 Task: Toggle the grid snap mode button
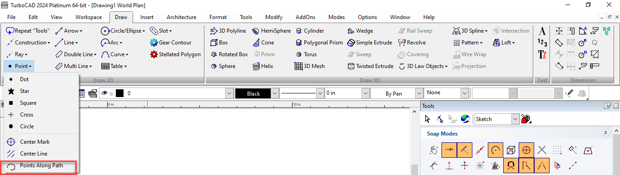tap(557, 150)
